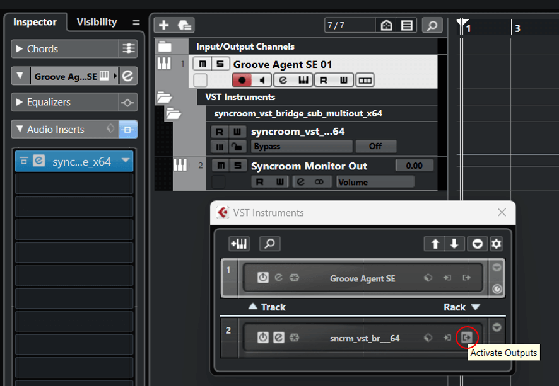Open the sync...e_x64 insert slot dropdown
Image resolution: width=559 pixels, height=386 pixels.
point(126,161)
